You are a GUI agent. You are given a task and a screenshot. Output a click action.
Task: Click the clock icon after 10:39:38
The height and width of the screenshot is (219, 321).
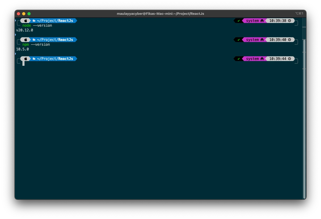(289, 21)
